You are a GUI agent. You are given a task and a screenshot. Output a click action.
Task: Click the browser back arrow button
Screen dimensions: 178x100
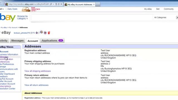pyautogui.click(x=2, y=4)
